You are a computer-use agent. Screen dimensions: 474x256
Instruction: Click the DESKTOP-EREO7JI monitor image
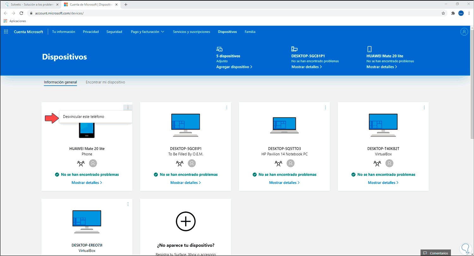coord(87,222)
